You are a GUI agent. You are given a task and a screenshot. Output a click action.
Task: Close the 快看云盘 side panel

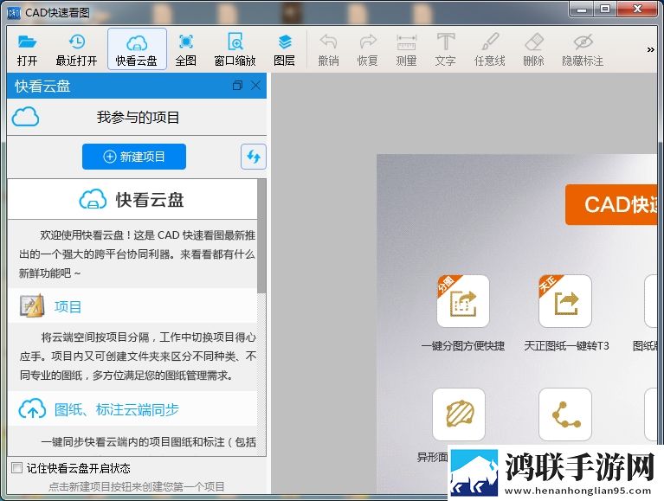[x=255, y=86]
